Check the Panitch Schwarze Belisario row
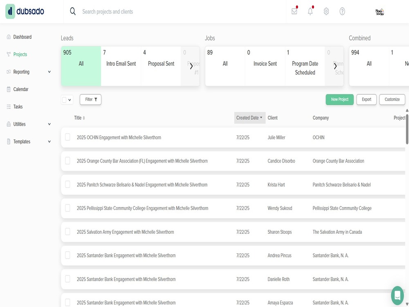This screenshot has width=409, height=307. coord(67,184)
